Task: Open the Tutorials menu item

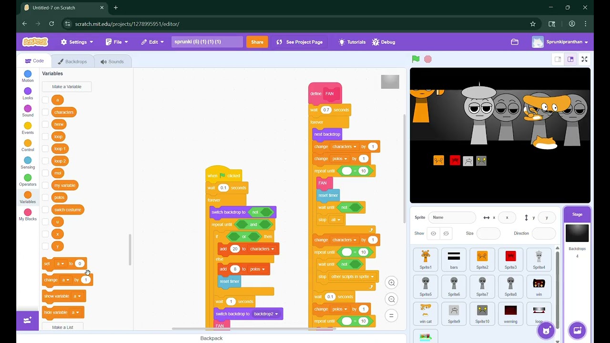Action: [x=352, y=42]
